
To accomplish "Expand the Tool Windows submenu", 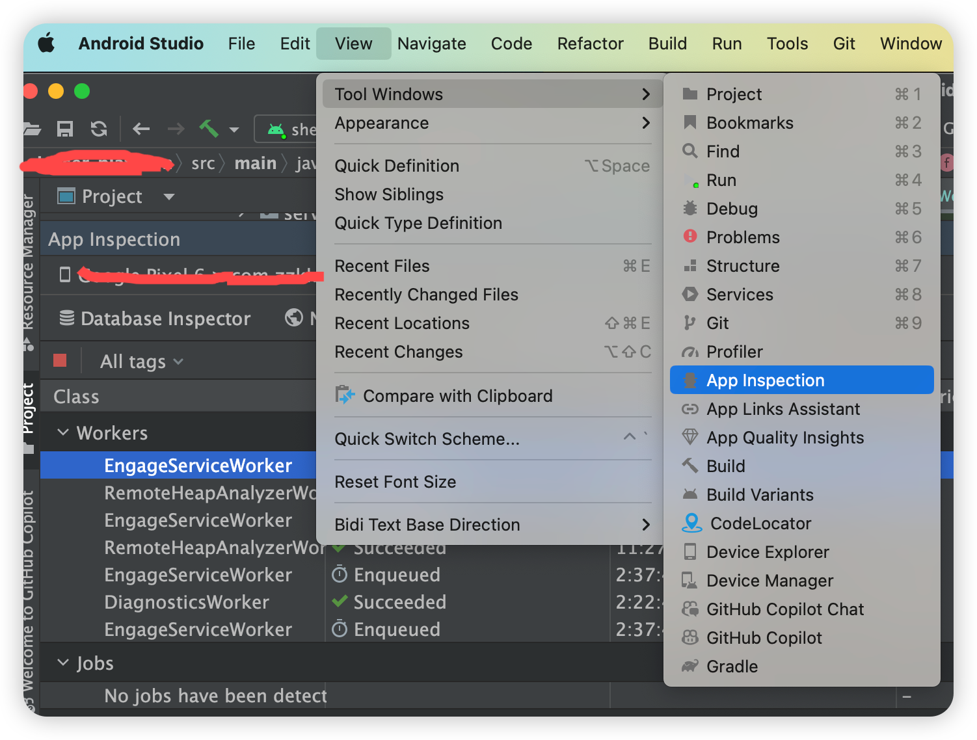I will [492, 94].
